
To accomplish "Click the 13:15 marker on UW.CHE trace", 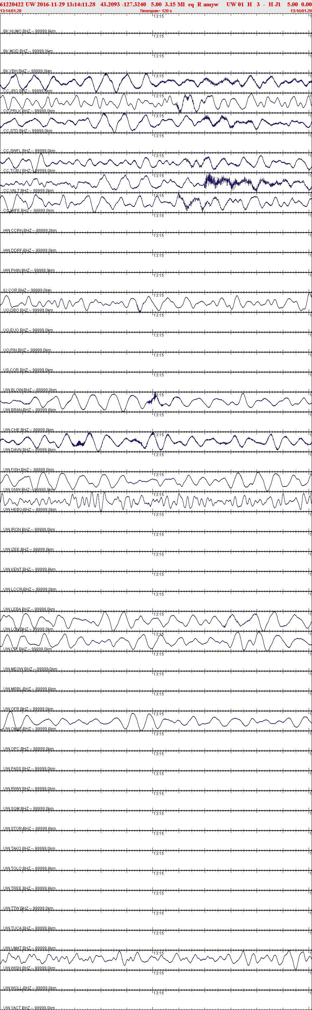I will 158,435.
